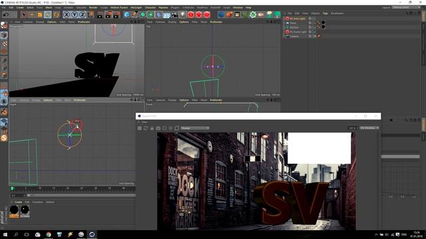This screenshot has height=239, width=426.
Task: Toggle visibility dots of Plane object
Action: 314,23
